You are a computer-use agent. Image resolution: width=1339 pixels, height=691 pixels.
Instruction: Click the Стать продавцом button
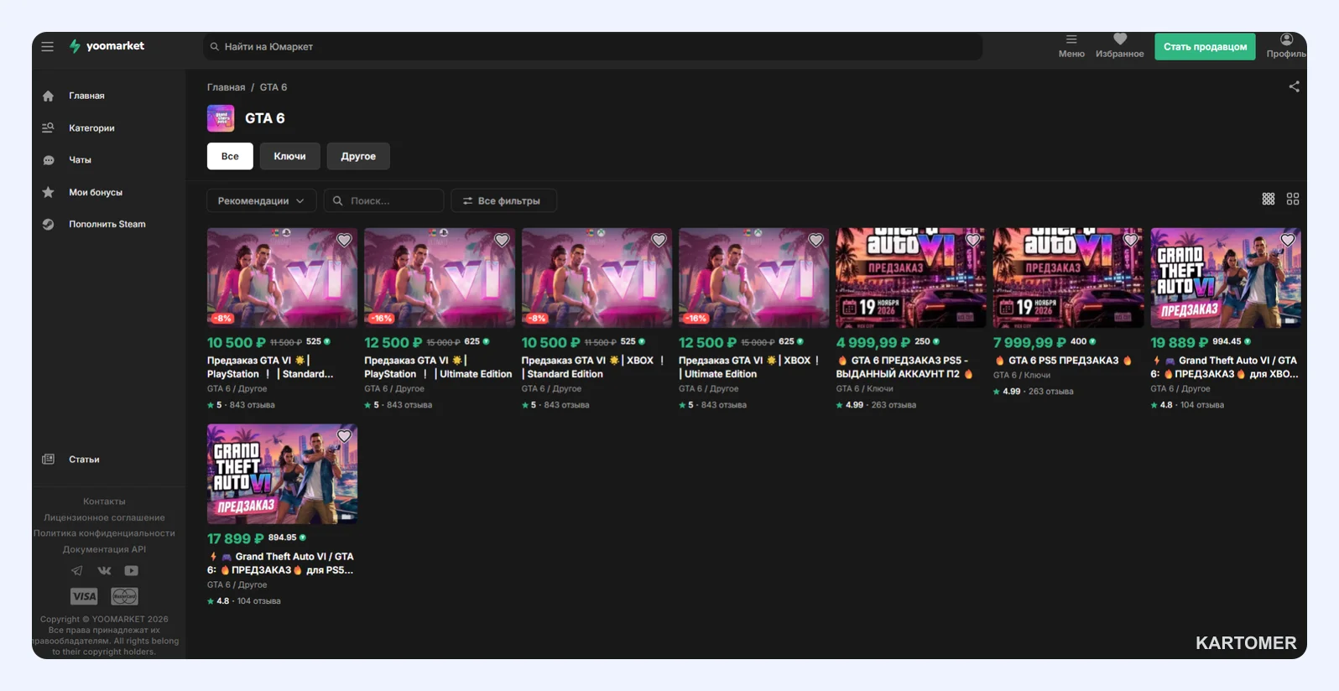tap(1205, 47)
